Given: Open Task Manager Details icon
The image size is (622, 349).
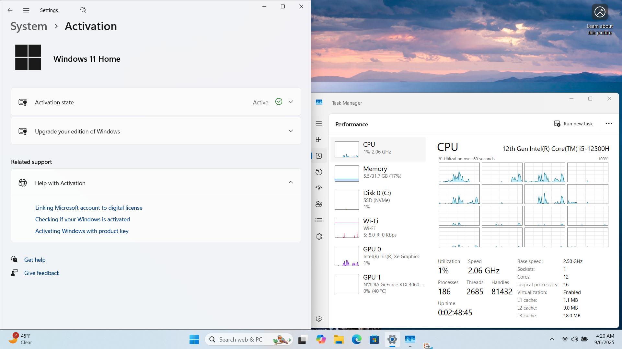Looking at the screenshot, I should 319,220.
